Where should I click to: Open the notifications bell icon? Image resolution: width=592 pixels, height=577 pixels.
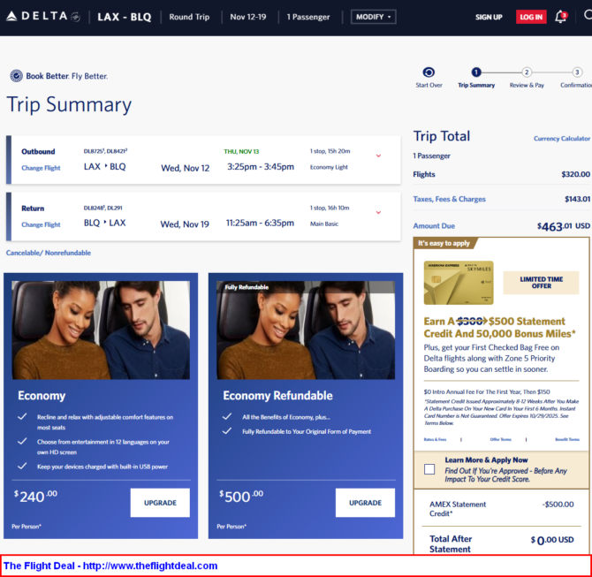[x=560, y=17]
